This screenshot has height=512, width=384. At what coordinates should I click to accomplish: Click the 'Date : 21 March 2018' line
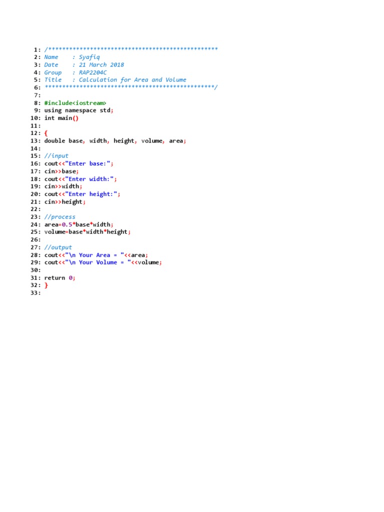[x=84, y=64]
